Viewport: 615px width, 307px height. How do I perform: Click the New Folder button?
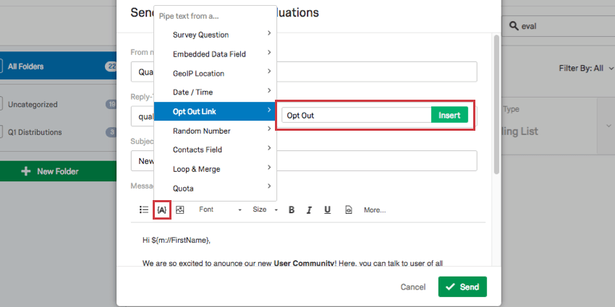tap(58, 171)
